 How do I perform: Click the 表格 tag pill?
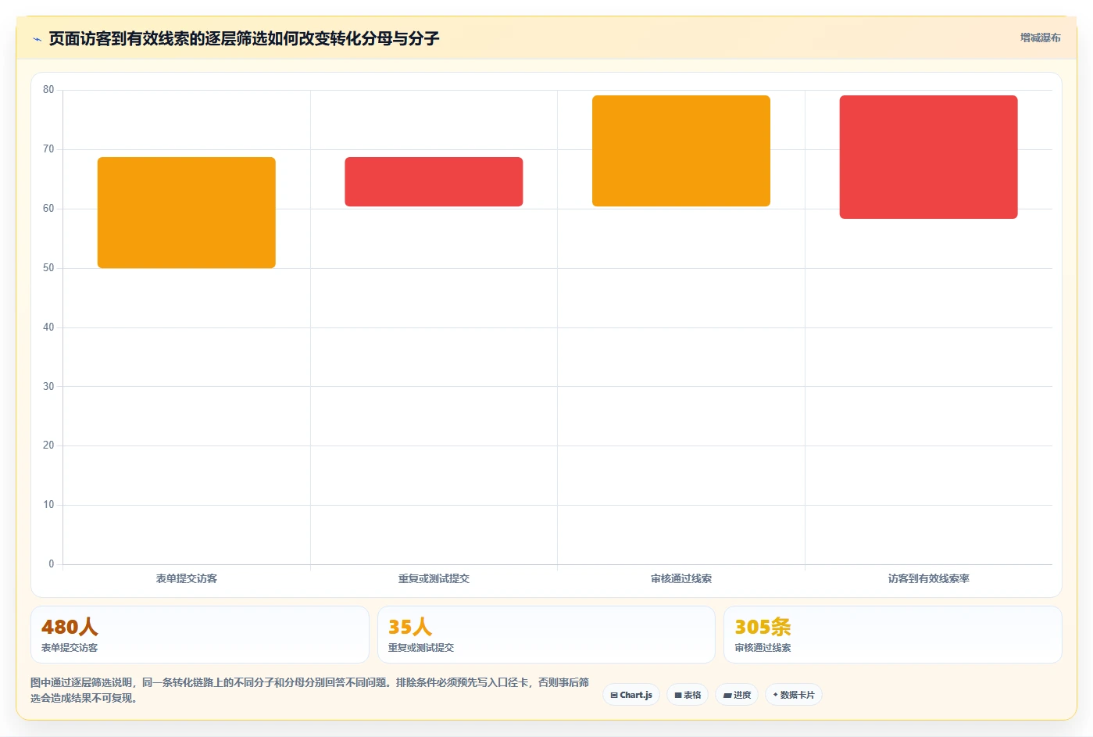click(x=688, y=695)
